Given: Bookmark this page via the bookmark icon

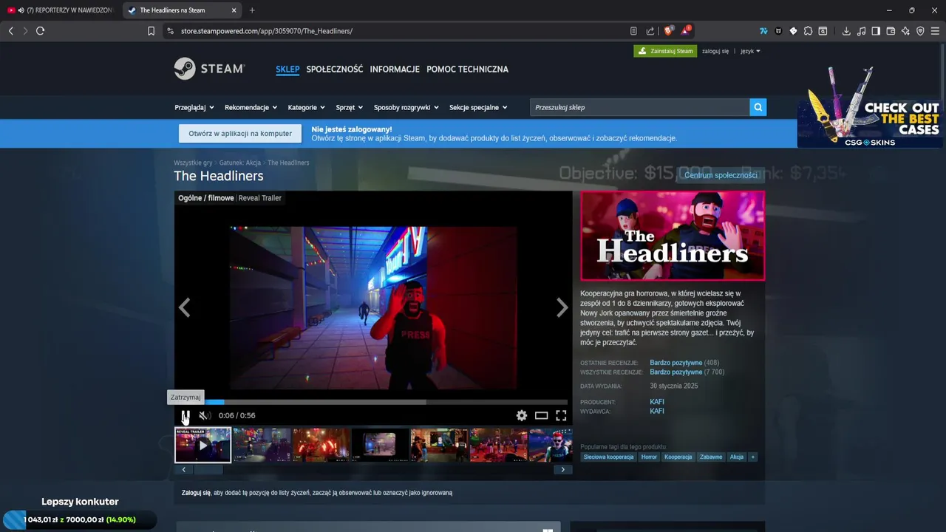Looking at the screenshot, I should point(151,31).
